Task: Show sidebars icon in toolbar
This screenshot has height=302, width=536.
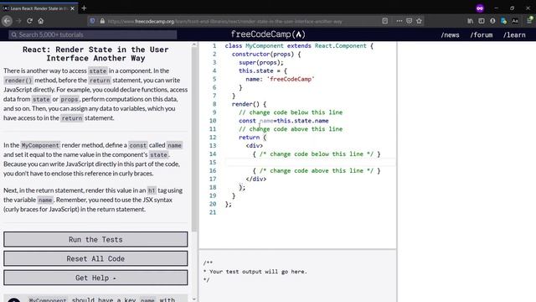Action: point(482,21)
